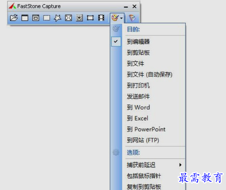Expand 捕获前延迟 submenu arrow
Viewport: 226px width, 190px height.
pyautogui.click(x=180, y=165)
